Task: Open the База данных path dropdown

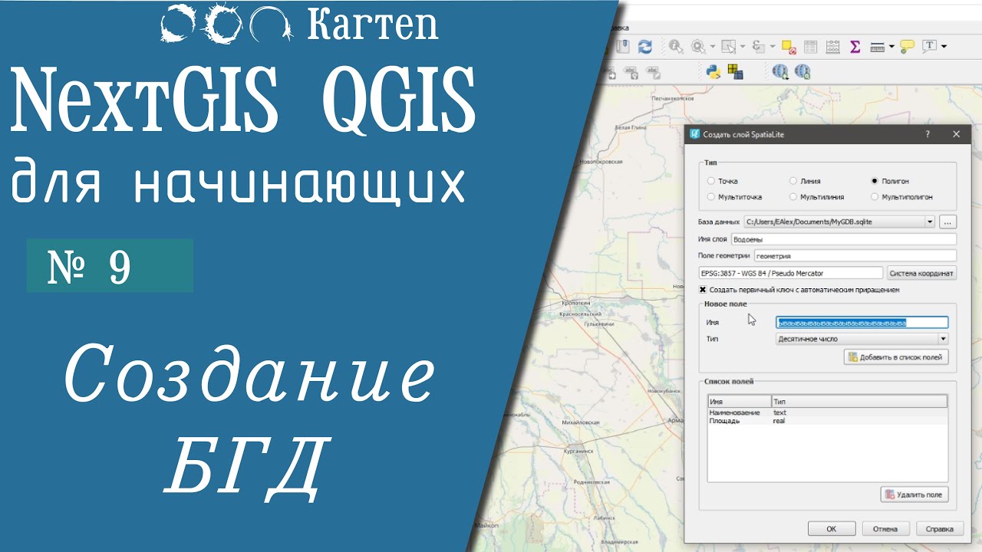Action: [x=839, y=222]
